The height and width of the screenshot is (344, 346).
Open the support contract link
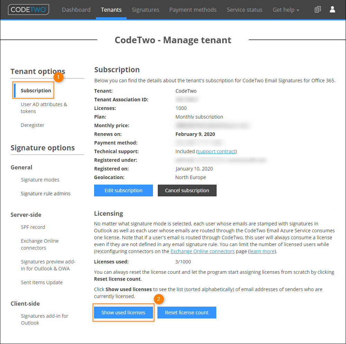pyautogui.click(x=216, y=151)
